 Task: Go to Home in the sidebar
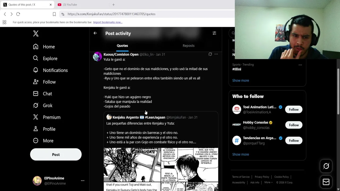click(x=44, y=47)
